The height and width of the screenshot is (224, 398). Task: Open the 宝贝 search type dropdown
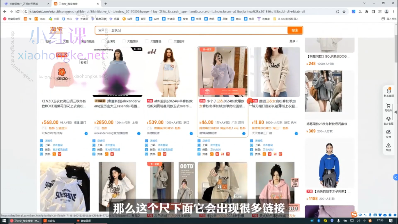[102, 30]
